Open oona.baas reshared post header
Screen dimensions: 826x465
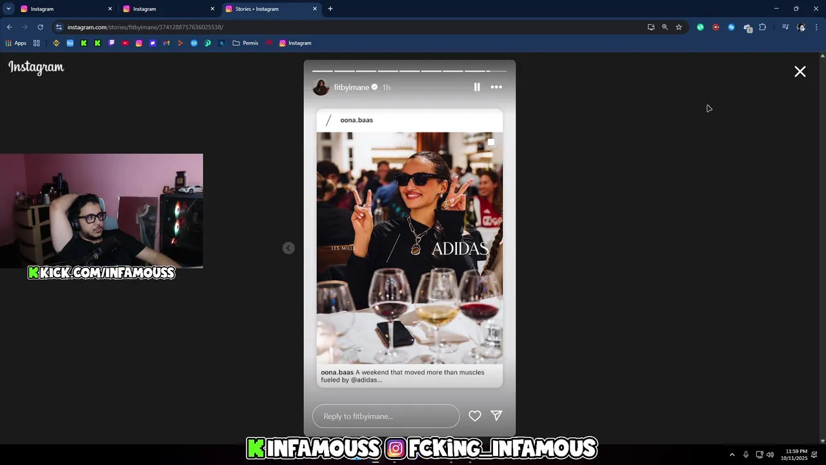coord(409,120)
